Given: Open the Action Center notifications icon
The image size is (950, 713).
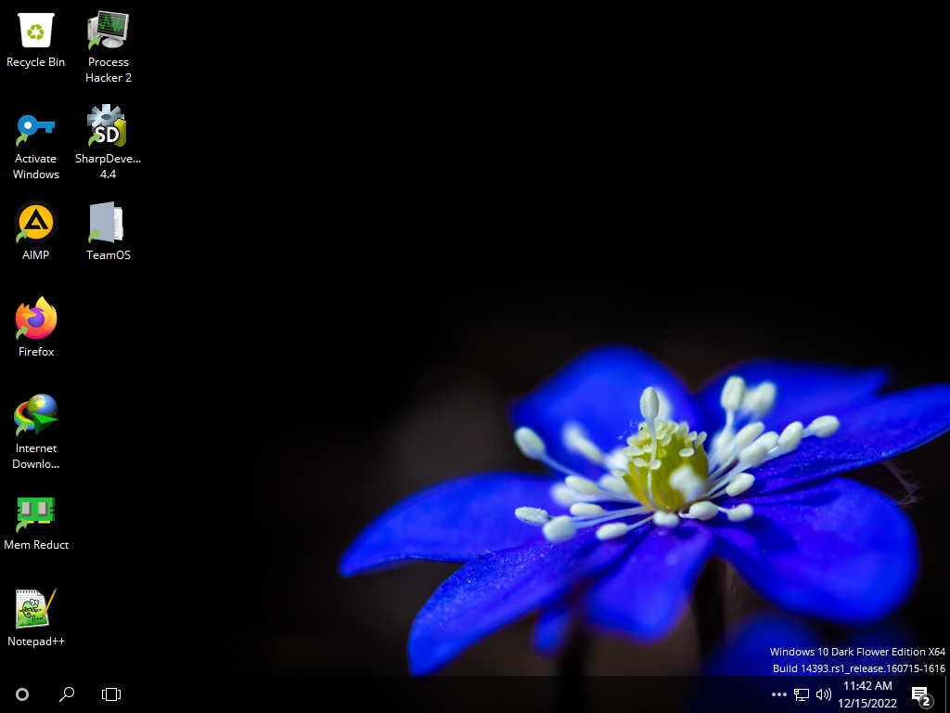Looking at the screenshot, I should pyautogui.click(x=921, y=695).
